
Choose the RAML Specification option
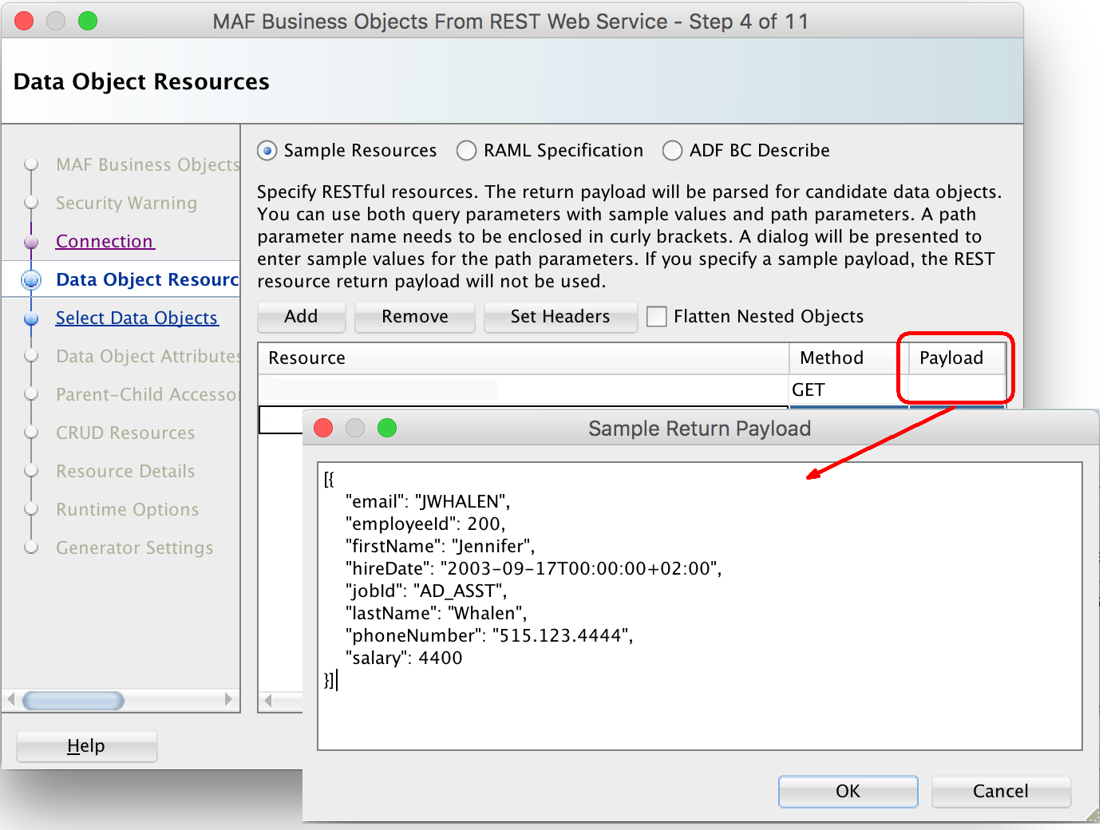[x=467, y=150]
